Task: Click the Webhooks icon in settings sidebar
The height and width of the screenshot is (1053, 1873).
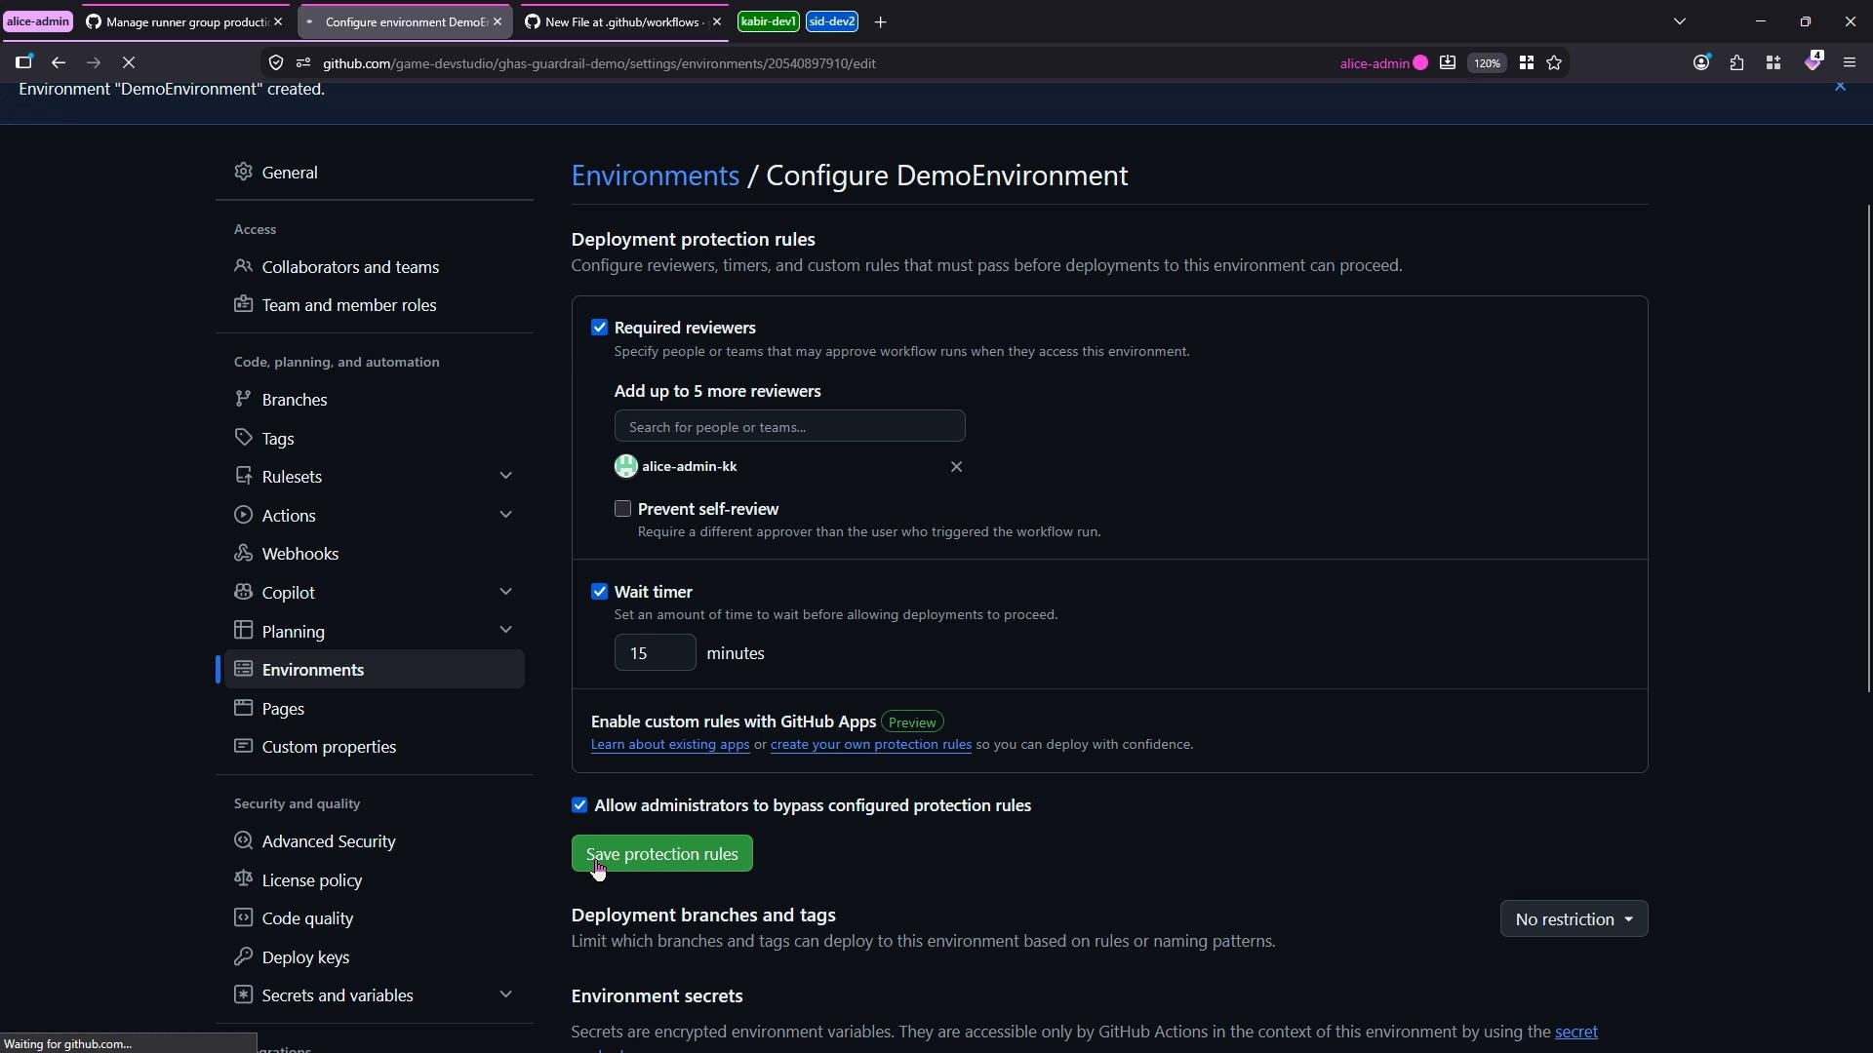Action: [x=243, y=553]
